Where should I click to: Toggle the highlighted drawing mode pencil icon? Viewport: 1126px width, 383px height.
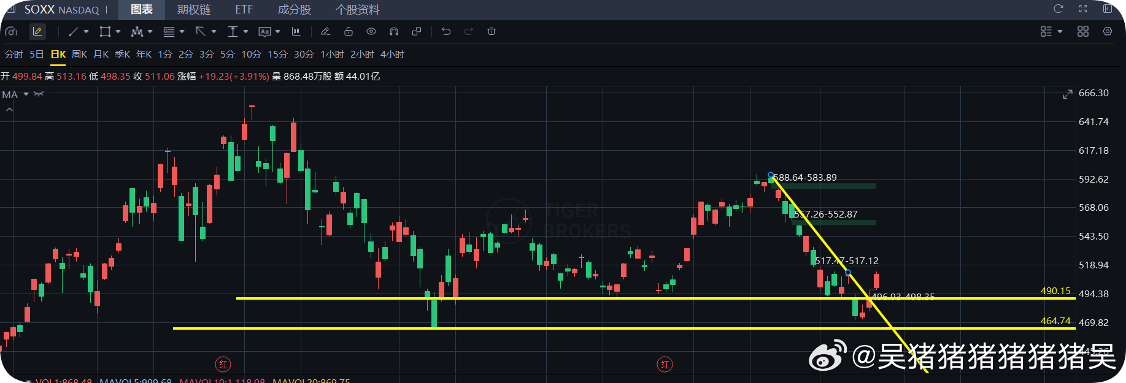coord(37,31)
